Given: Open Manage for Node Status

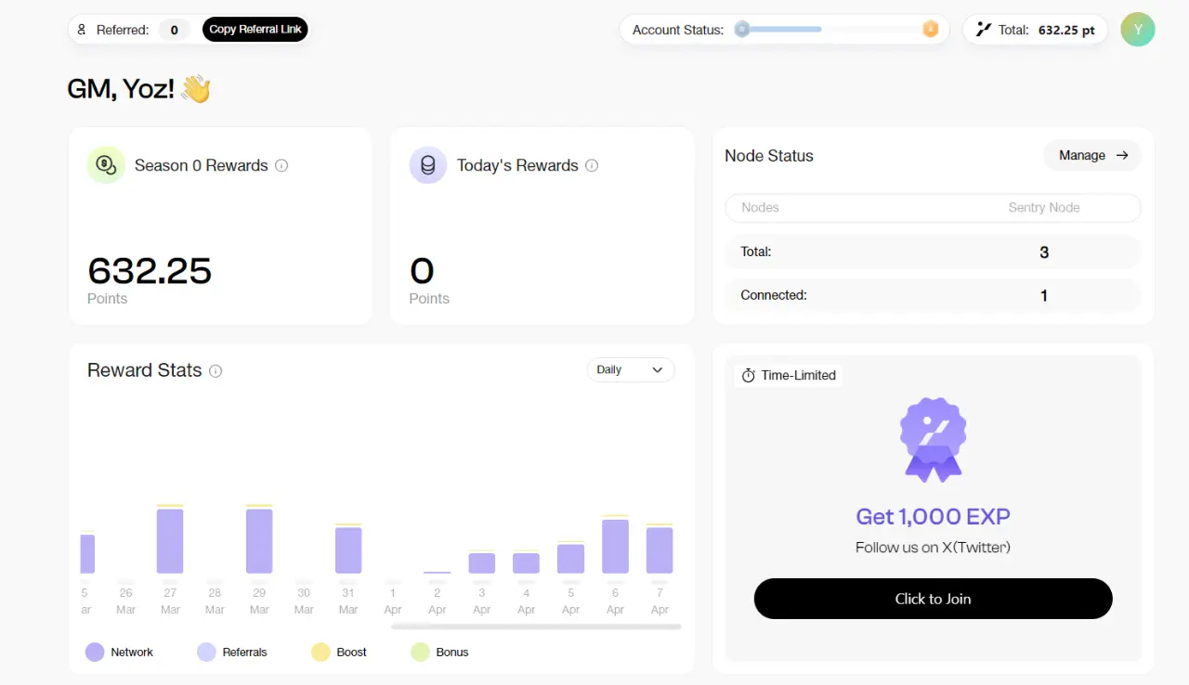Looking at the screenshot, I should [1093, 155].
